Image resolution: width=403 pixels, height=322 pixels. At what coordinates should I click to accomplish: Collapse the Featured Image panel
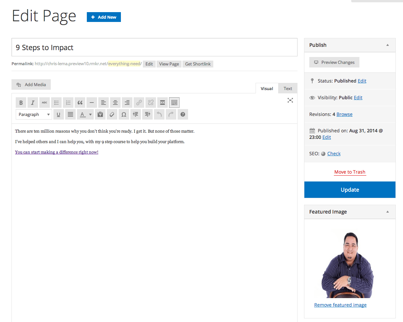(388, 212)
